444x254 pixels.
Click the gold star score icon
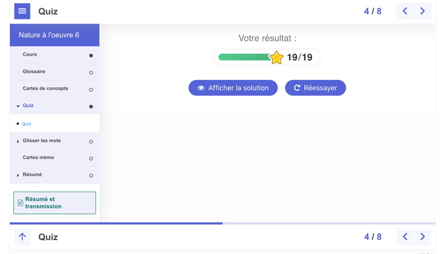coord(276,57)
